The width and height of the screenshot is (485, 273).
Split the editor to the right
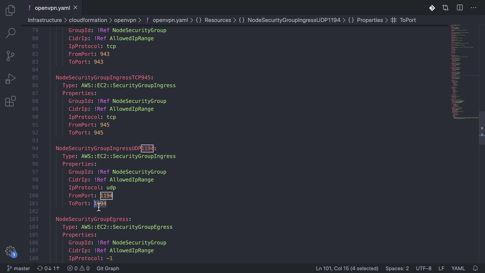click(460, 8)
